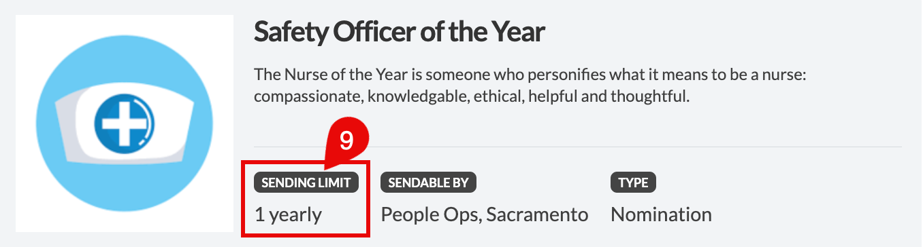Click the word "compassionate" in the description
The image size is (923, 247).
coord(308,97)
